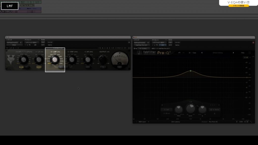Open the Analyzer Pre+Post+SC settings

pyautogui.click(x=213, y=122)
